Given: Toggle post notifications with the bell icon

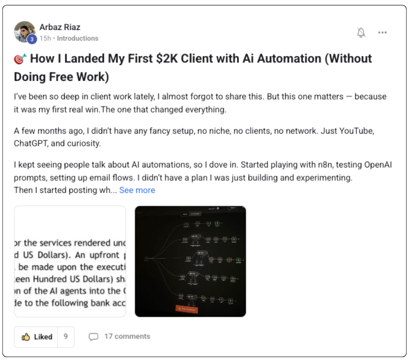Looking at the screenshot, I should (x=361, y=32).
